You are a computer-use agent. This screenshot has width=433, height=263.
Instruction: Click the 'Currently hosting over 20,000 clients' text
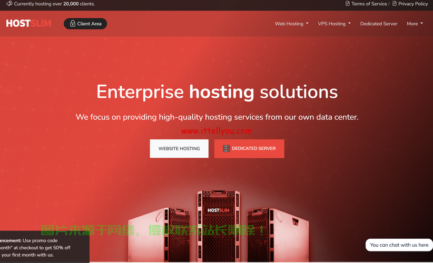tap(55, 4)
